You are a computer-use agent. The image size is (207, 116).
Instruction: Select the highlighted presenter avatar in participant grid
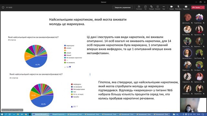187,53
